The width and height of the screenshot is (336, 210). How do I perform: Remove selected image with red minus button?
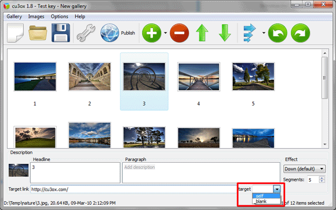coord(180,33)
